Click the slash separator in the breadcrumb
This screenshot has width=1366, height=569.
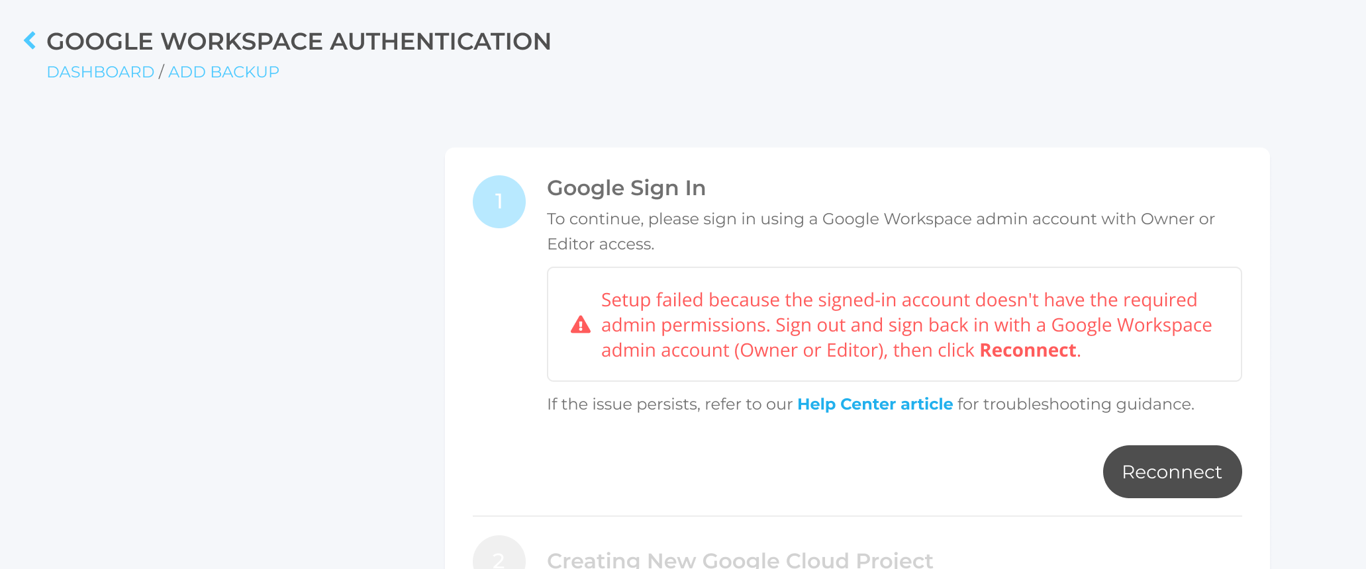(161, 72)
